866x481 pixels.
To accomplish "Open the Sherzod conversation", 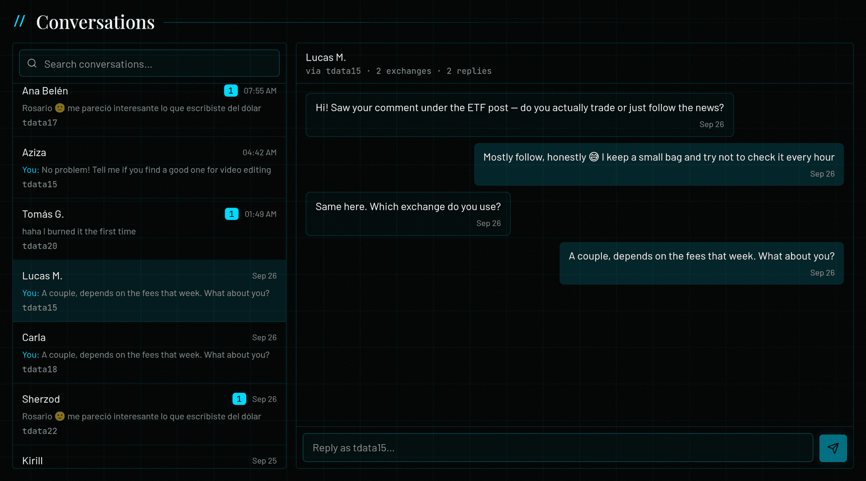I will tap(149, 415).
